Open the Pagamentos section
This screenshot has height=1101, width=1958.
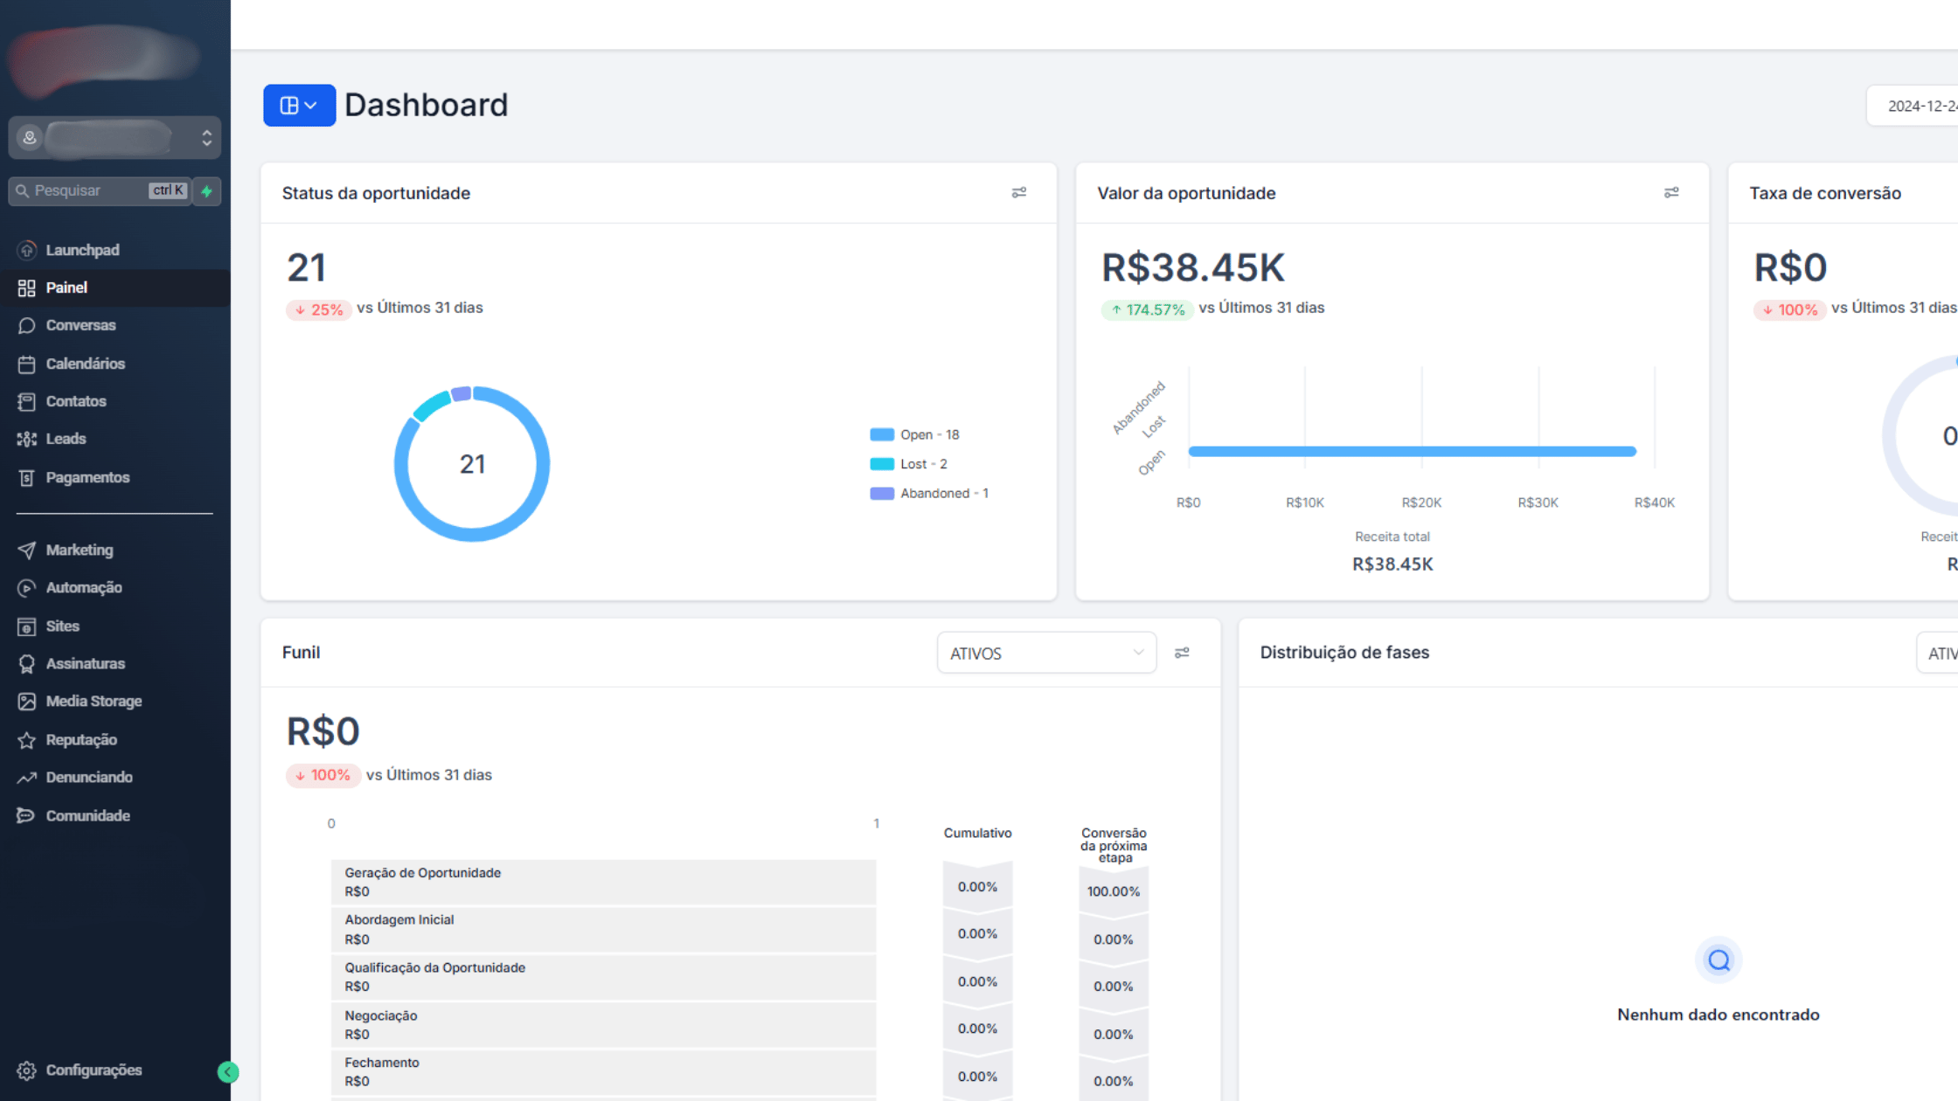87,477
